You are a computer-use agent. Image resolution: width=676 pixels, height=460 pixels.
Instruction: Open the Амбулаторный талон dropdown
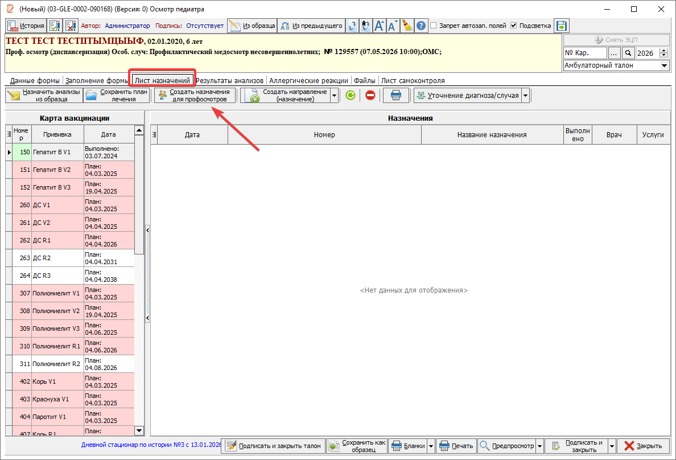coord(664,65)
